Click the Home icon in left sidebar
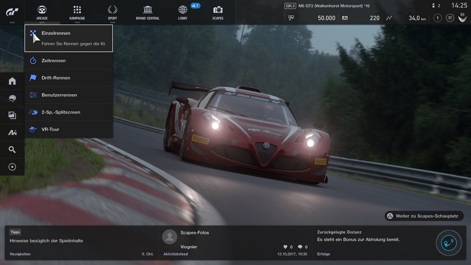The width and height of the screenshot is (471, 265). (12, 81)
